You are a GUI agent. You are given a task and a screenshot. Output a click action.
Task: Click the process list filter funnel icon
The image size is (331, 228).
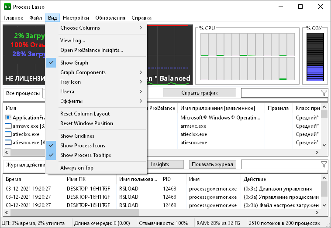[x=324, y=93]
